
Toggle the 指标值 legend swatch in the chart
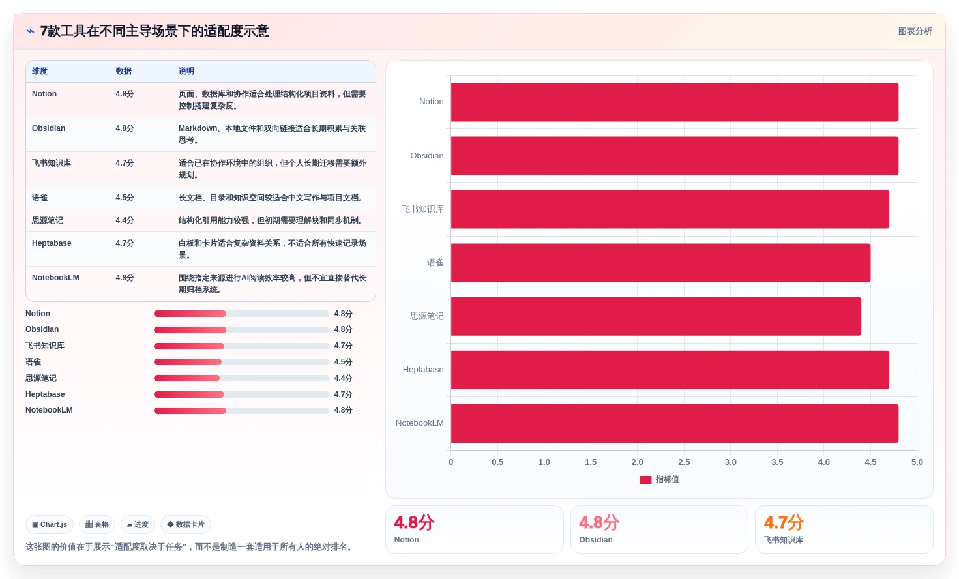point(645,480)
